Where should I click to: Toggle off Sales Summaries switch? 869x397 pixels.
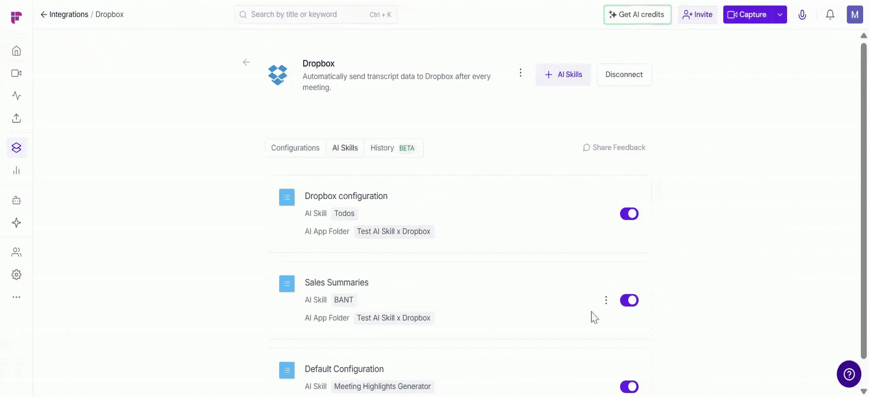point(629,300)
